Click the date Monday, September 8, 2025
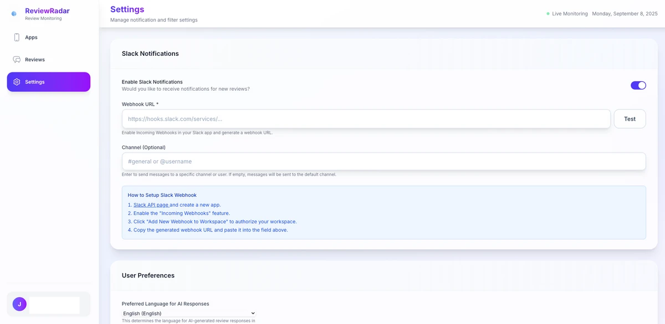The width and height of the screenshot is (665, 324). [625, 14]
